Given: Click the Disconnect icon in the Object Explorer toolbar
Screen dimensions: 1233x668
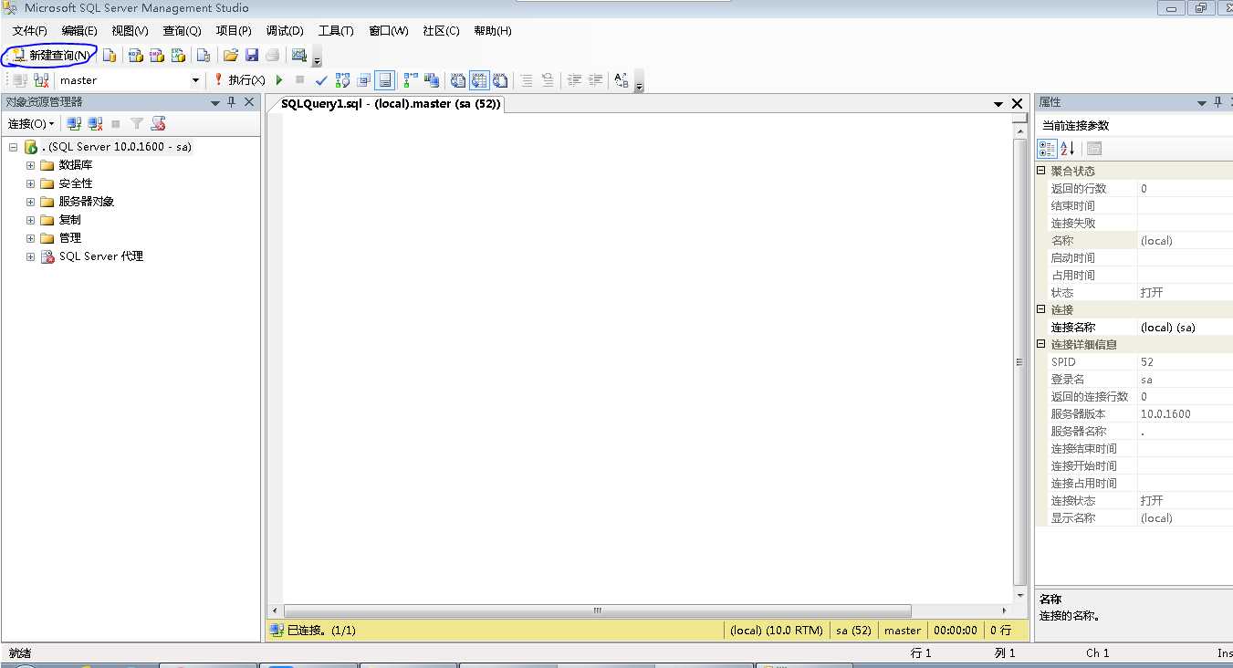Looking at the screenshot, I should click(95, 124).
